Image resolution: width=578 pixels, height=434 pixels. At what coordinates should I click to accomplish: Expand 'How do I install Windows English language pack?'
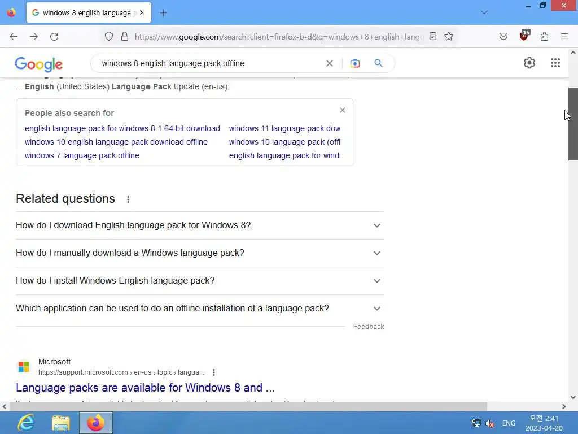tap(199, 281)
